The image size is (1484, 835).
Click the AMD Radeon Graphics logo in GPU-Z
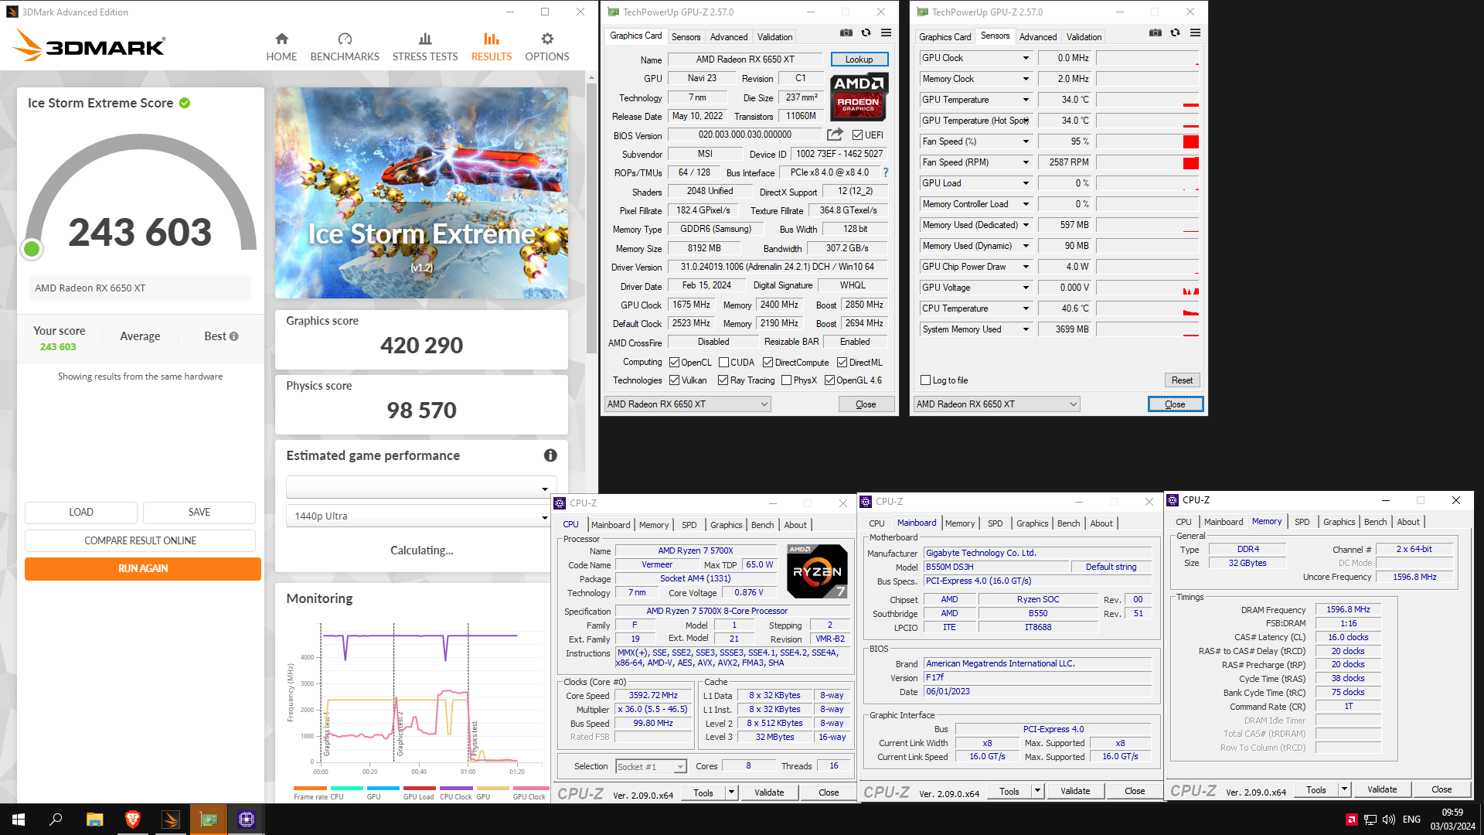point(859,97)
